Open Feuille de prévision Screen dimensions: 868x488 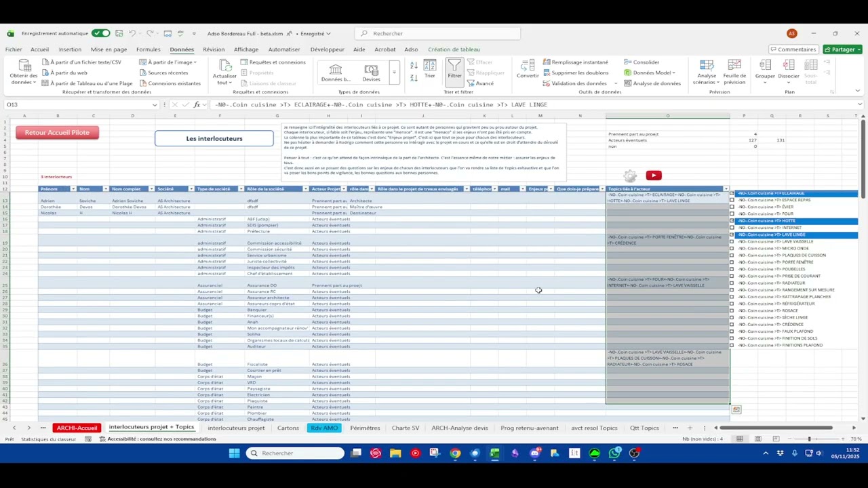coord(734,72)
